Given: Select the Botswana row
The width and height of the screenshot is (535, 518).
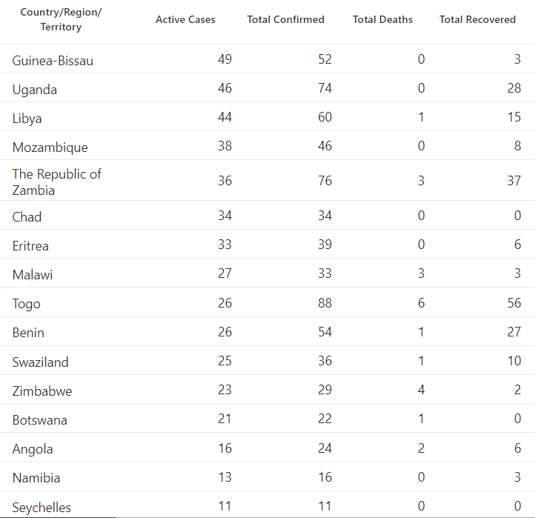Looking at the screenshot, I should click(267, 419).
